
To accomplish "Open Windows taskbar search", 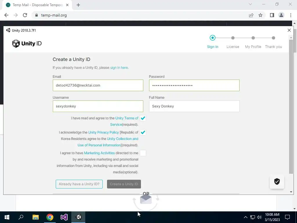I will click(x=21, y=217).
